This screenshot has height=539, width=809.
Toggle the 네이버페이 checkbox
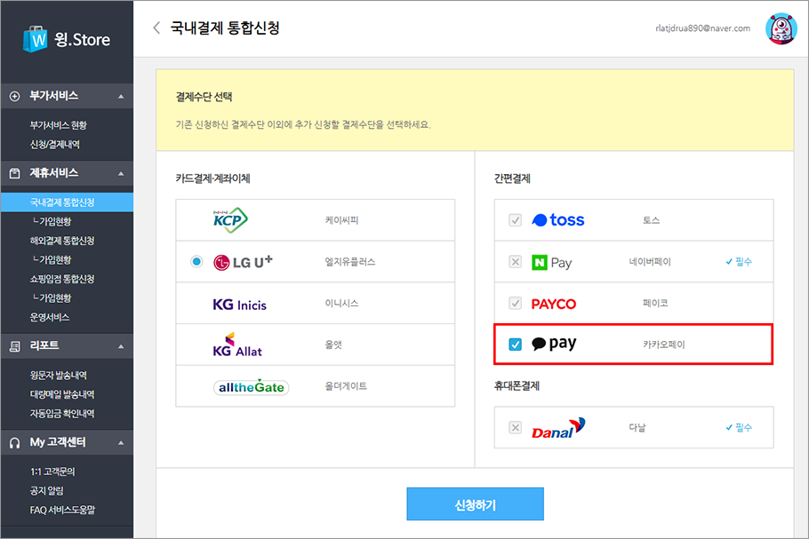pos(515,262)
